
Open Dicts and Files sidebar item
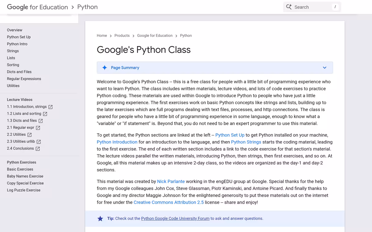19,72
